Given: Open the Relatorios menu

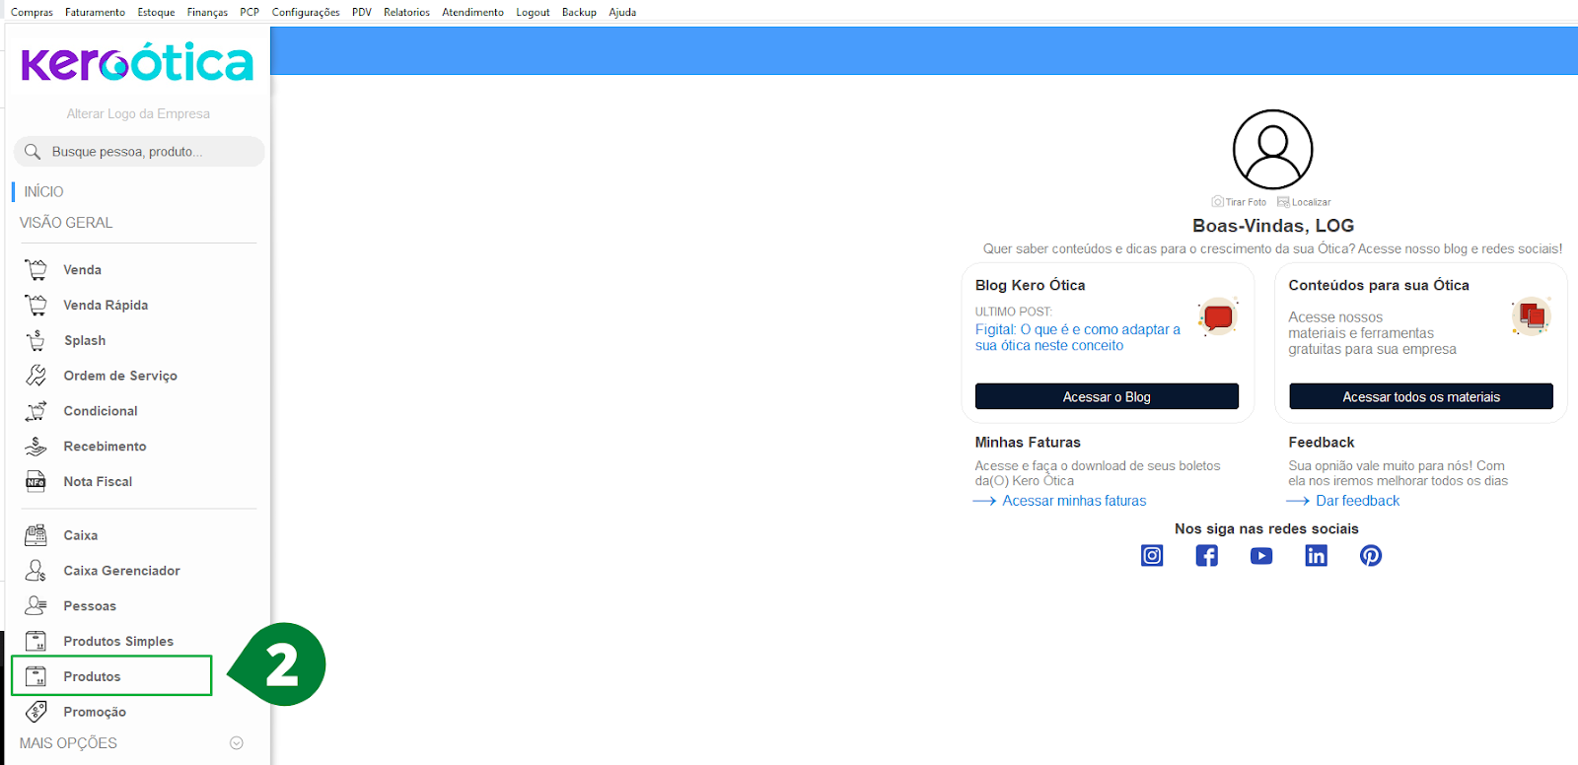Looking at the screenshot, I should (406, 12).
